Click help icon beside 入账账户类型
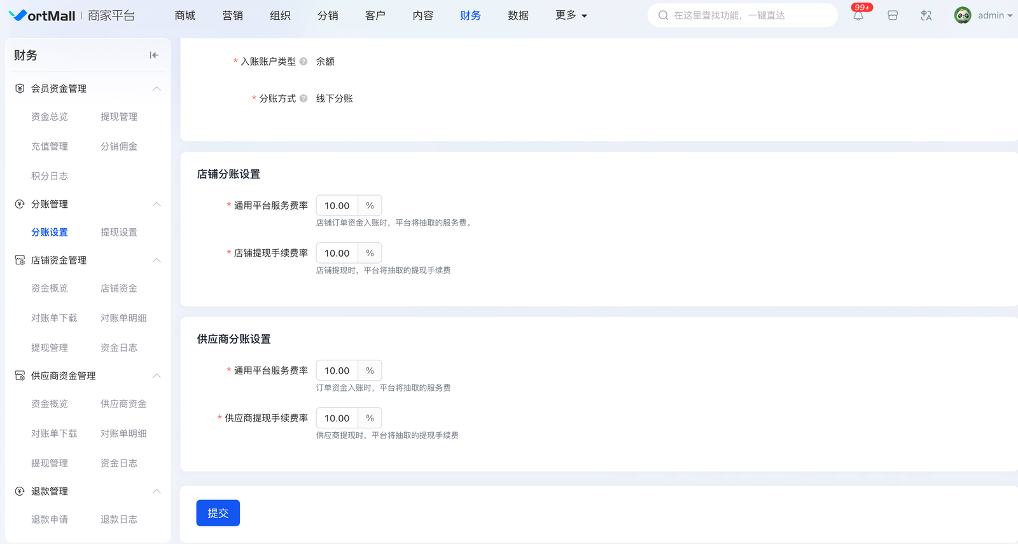 click(x=303, y=62)
